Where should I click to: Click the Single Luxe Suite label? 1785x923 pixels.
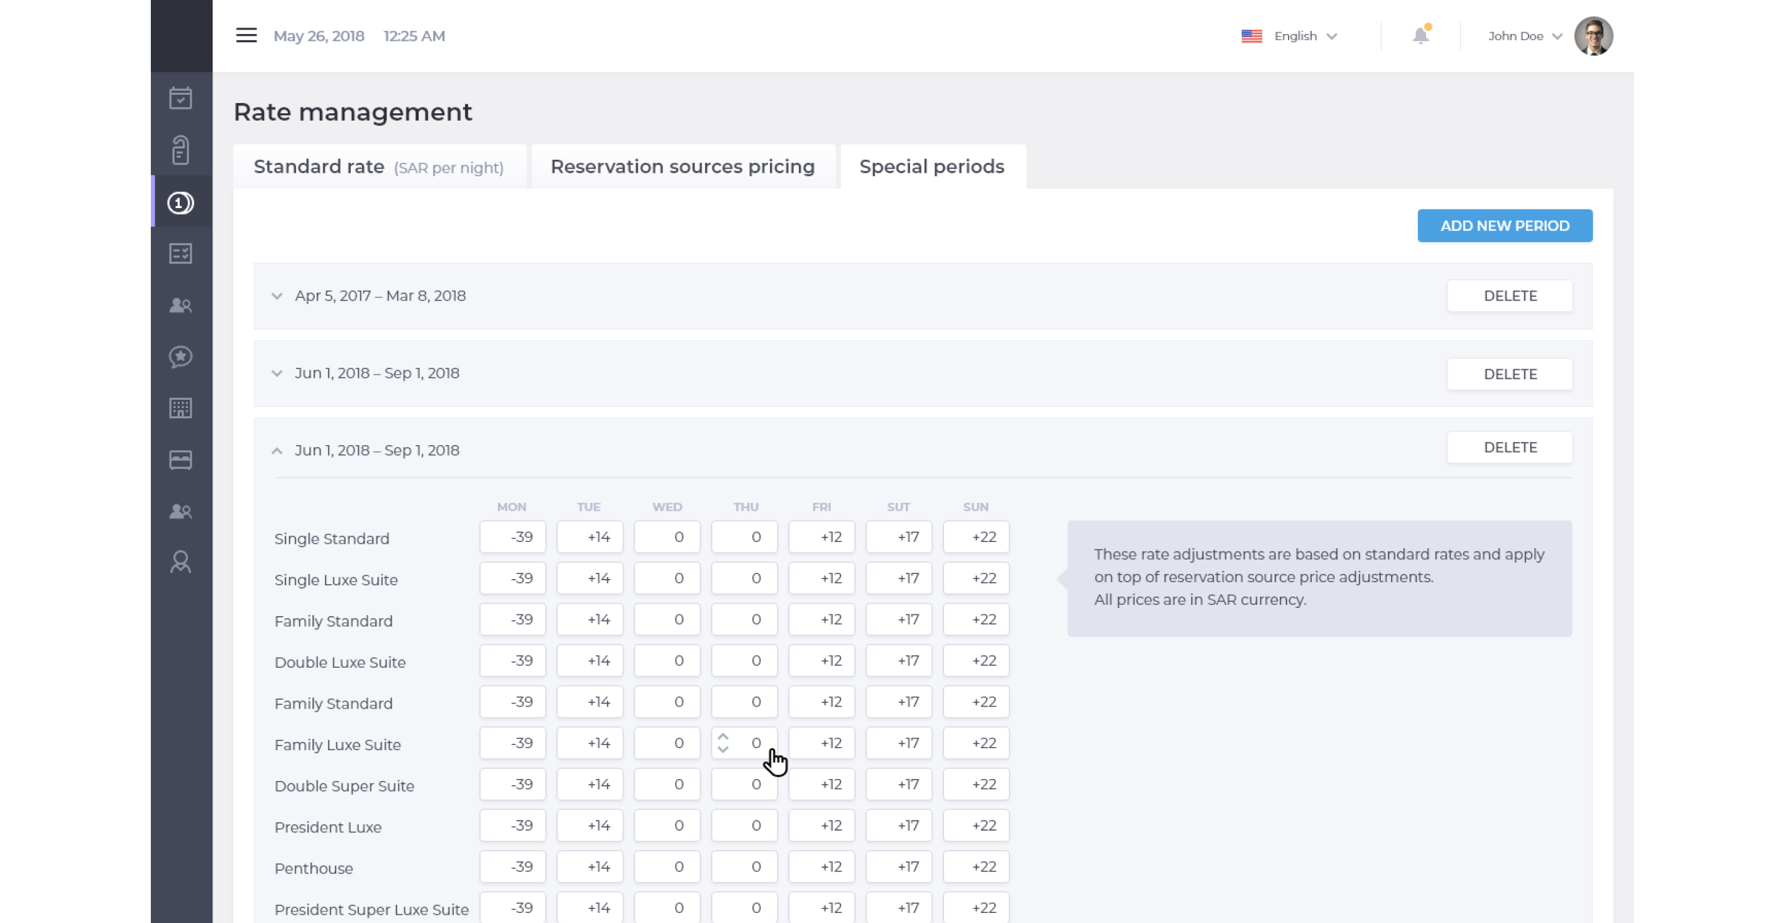pyautogui.click(x=336, y=580)
